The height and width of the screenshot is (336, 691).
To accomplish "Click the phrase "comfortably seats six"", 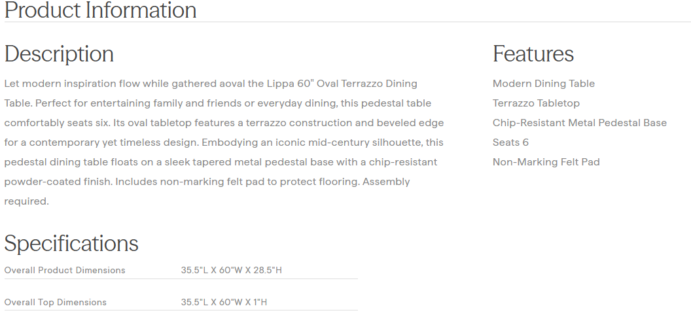I will click(x=55, y=123).
